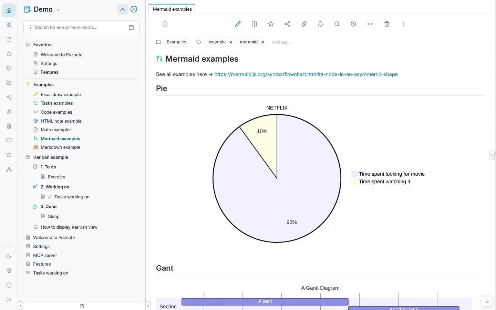Screen dimensions: 496x310
Task: Remove the 'example' tag
Action: (231, 42)
